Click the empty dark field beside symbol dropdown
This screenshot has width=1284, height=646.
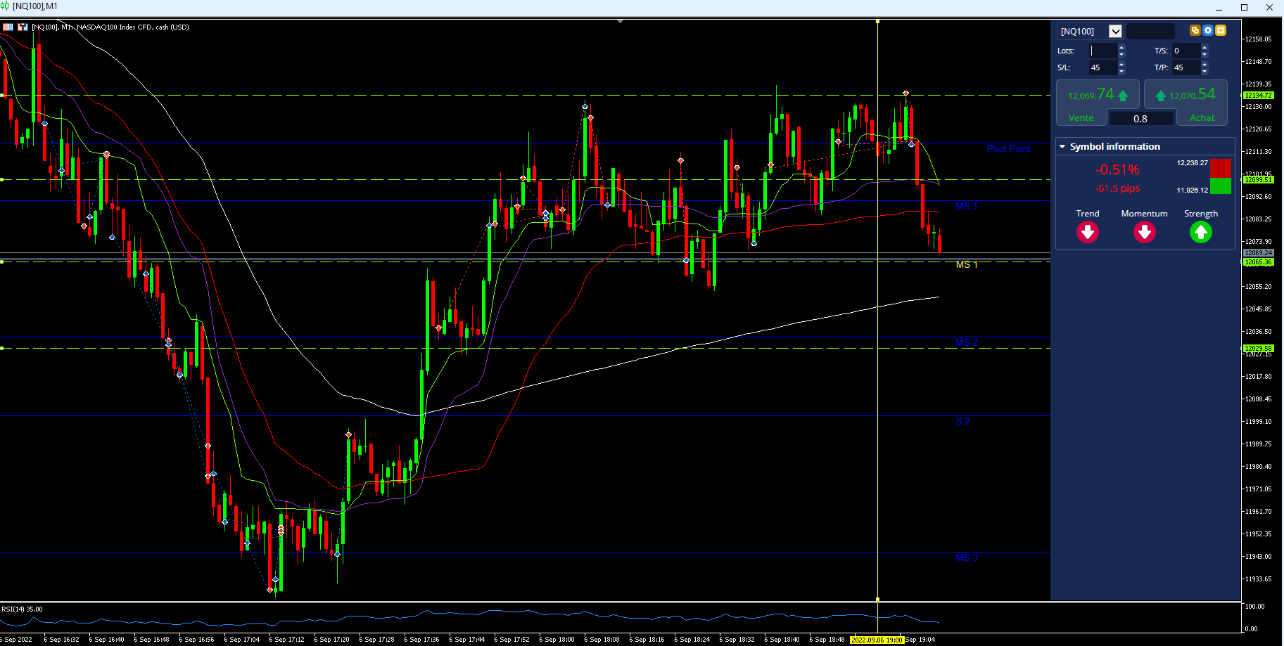click(1151, 31)
